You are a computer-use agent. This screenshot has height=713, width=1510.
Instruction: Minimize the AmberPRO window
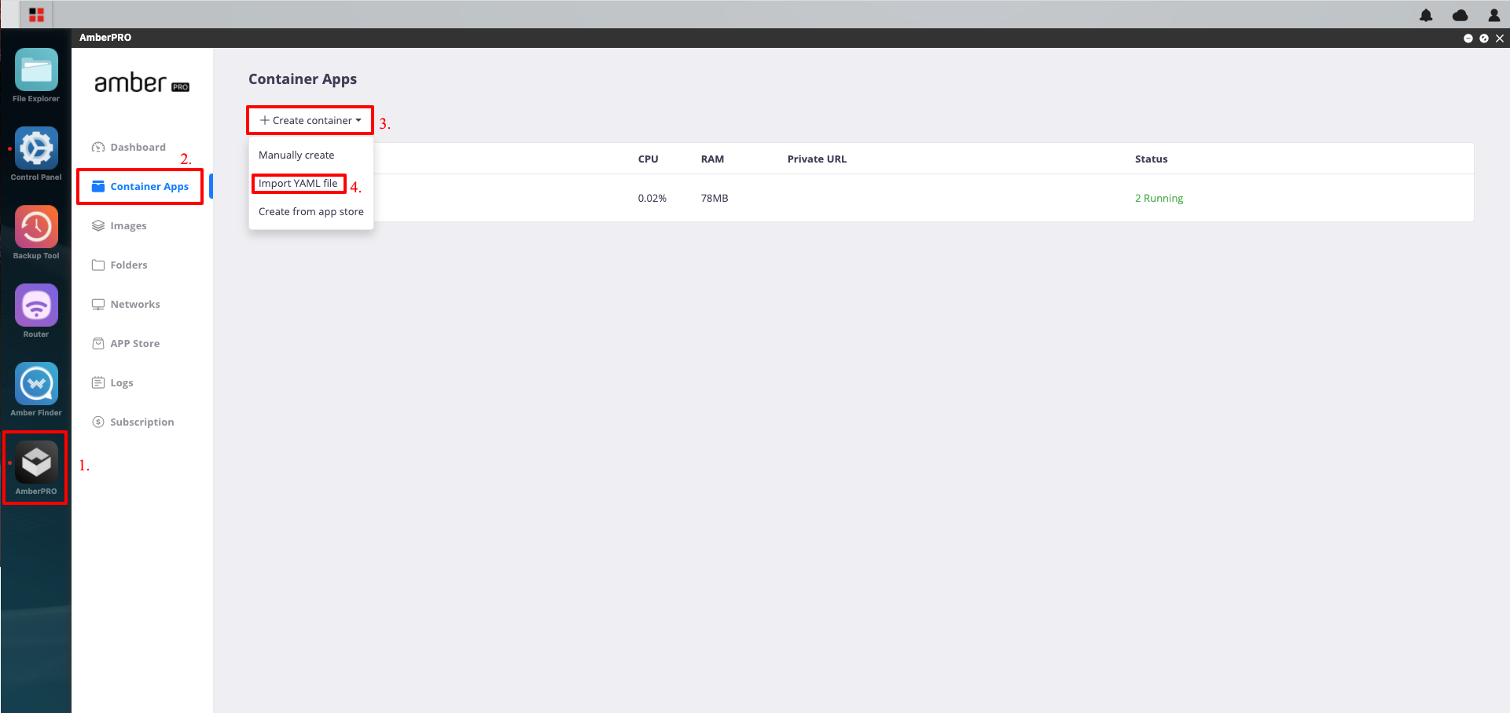(x=1468, y=38)
